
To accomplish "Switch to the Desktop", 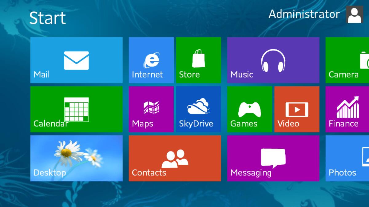I will (x=76, y=158).
